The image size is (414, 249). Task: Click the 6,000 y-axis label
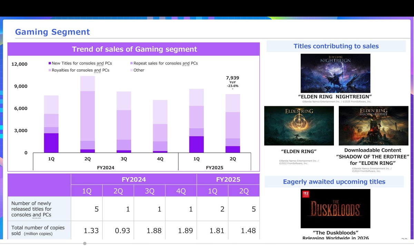point(21,109)
